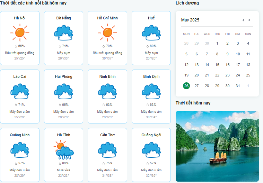Click the Bình Định cloud icon
263x183 pixels.
[x=151, y=91]
